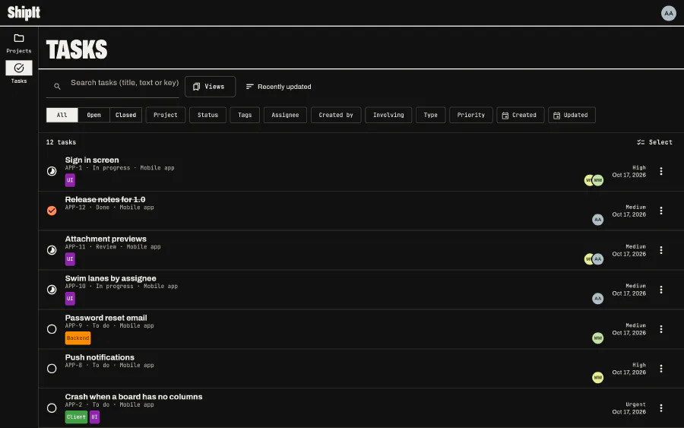Open the Created by filter dropdown

click(336, 116)
